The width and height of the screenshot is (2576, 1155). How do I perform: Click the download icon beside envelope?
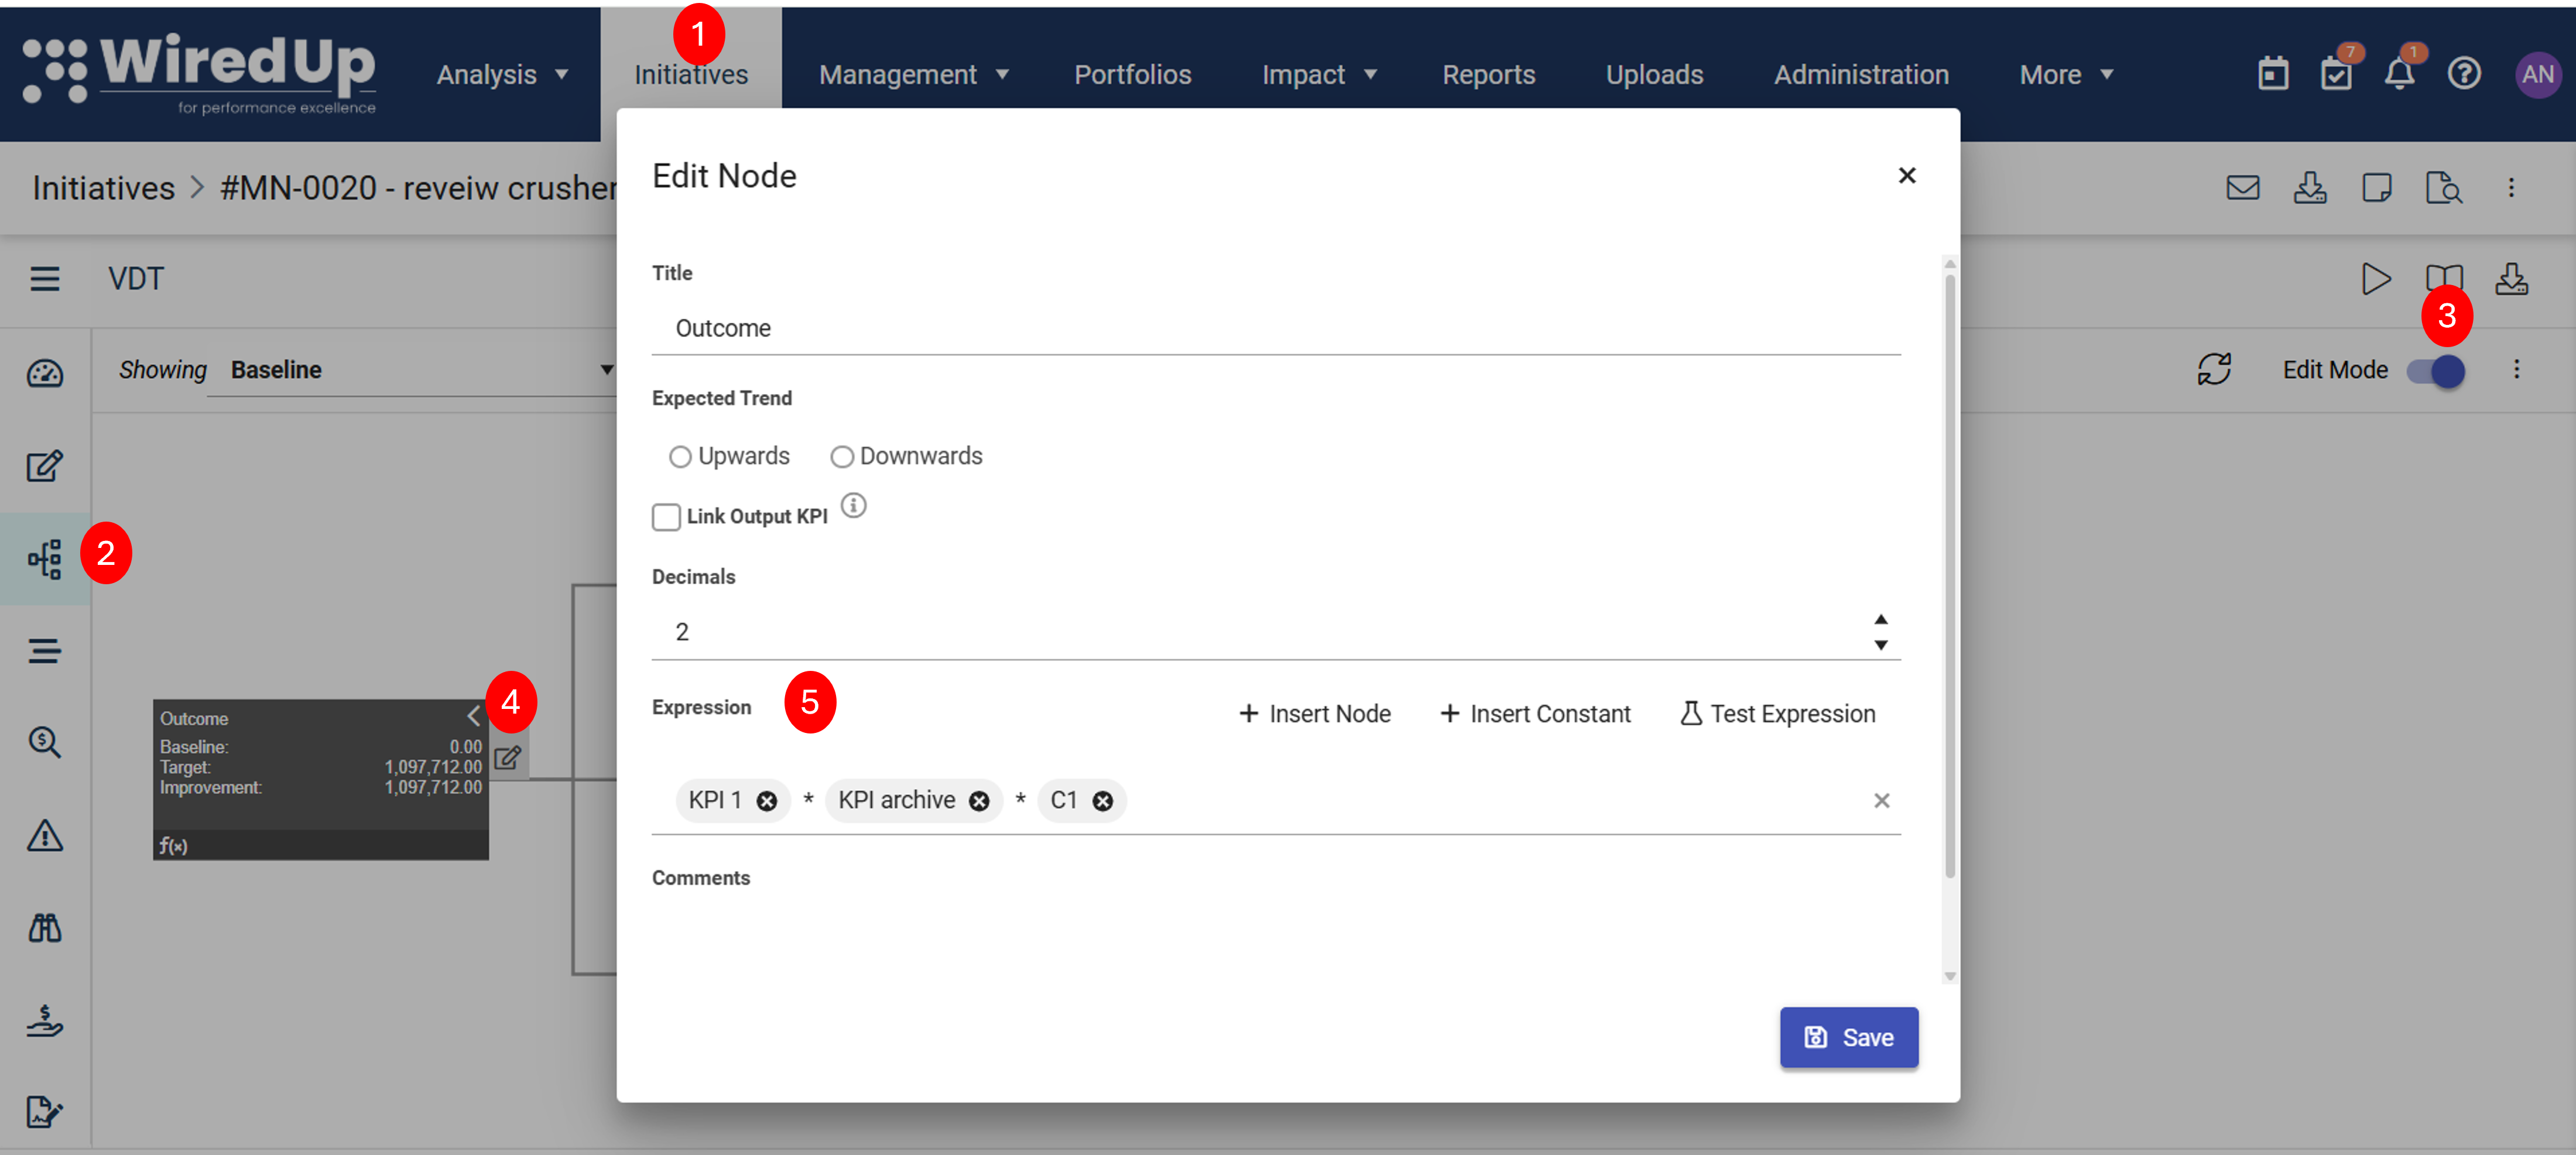pos(2309,188)
